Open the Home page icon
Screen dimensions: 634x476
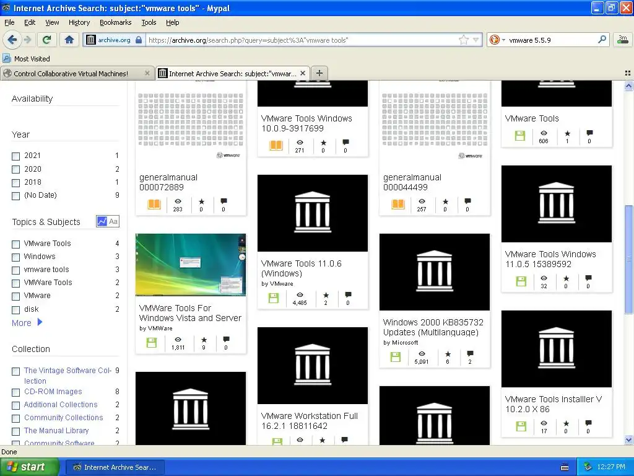(69, 40)
